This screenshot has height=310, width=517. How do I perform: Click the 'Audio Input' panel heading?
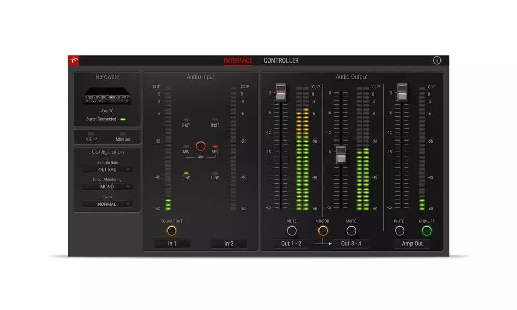tap(201, 77)
